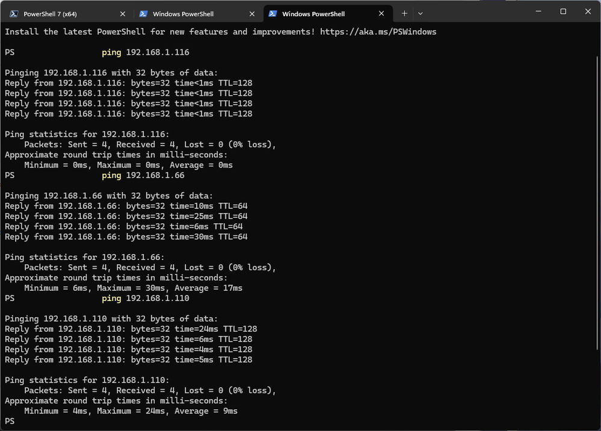
Task: Click the PowerShell 7 (x64) tab icon
Action: point(13,13)
